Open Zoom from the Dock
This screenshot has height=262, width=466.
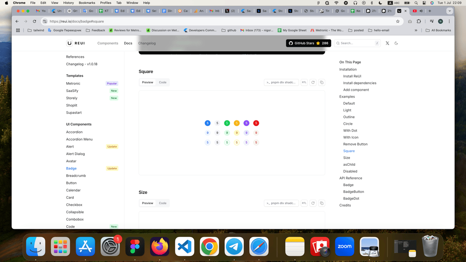click(x=344, y=246)
